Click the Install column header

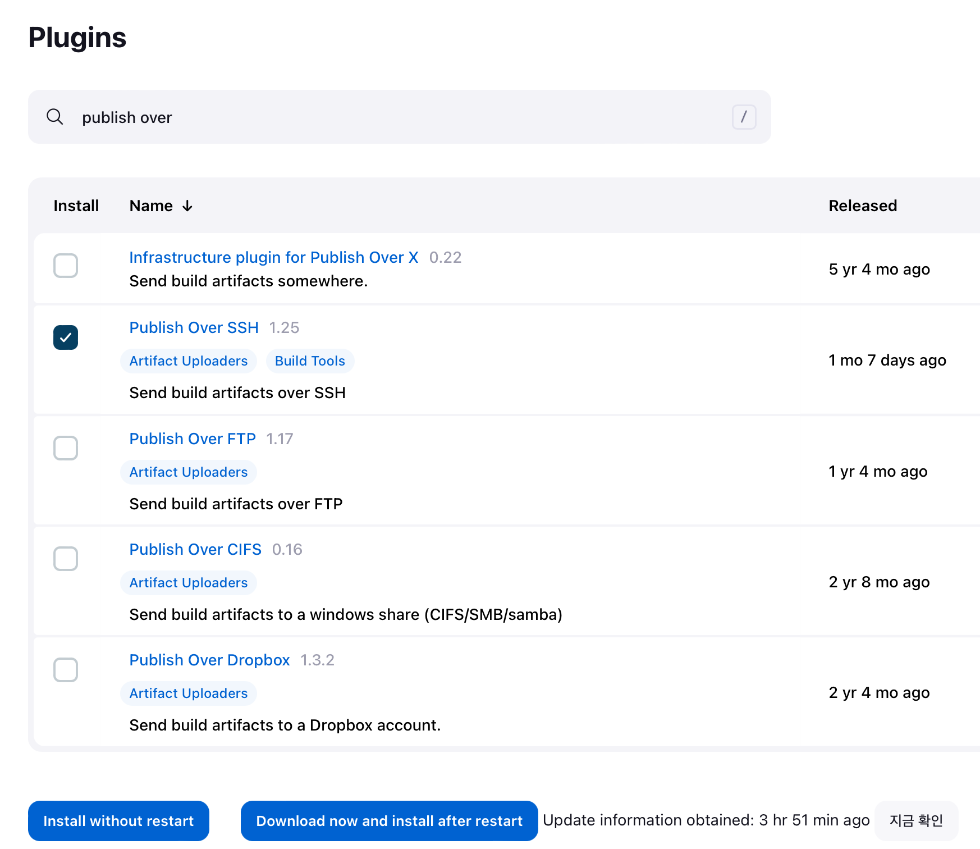coord(76,206)
